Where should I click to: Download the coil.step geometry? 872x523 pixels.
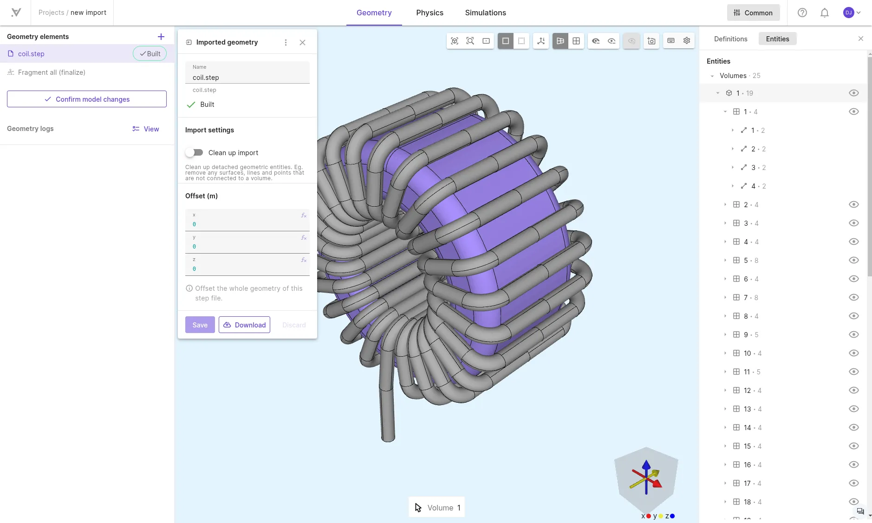244,325
